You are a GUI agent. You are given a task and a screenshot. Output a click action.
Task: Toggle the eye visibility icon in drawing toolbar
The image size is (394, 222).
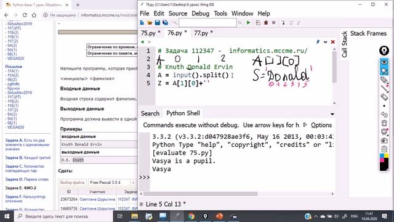tap(384, 62)
